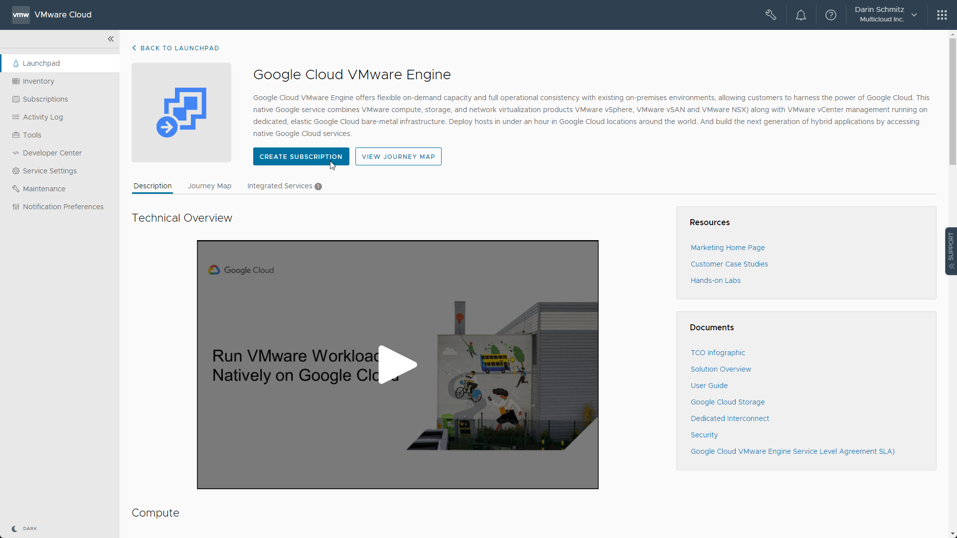
Task: Click the Activity Log list icon
Action: (x=16, y=117)
